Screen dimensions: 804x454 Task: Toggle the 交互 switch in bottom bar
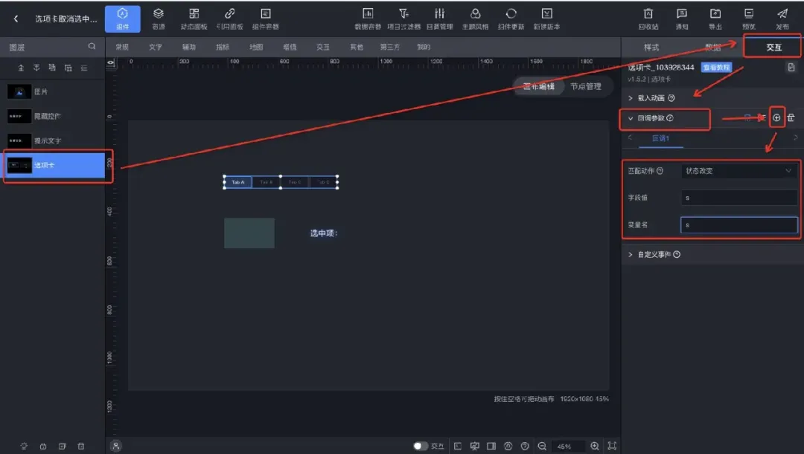point(421,446)
